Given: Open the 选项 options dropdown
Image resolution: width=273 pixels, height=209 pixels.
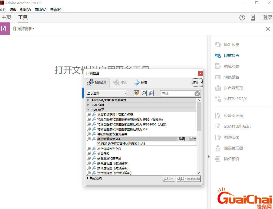Looking at the screenshot, I should pos(197,82).
